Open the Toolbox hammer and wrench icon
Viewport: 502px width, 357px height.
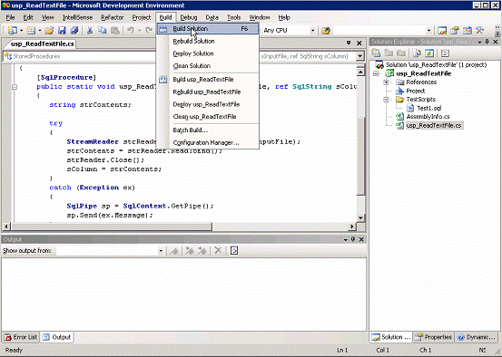coord(479,31)
